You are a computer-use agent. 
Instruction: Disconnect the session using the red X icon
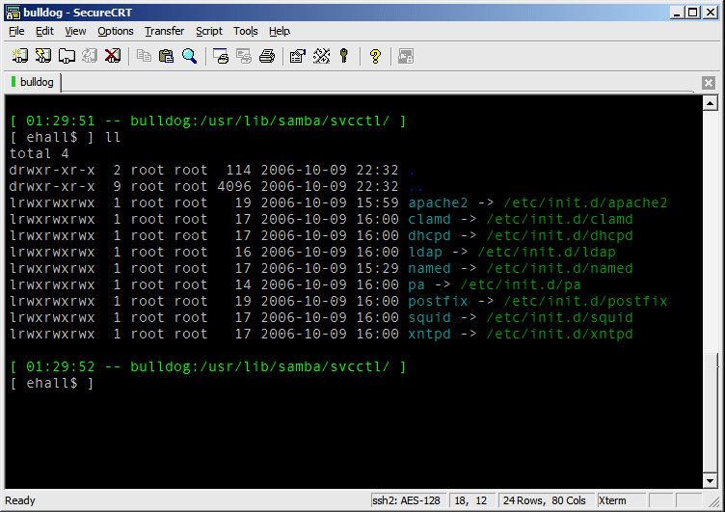113,56
